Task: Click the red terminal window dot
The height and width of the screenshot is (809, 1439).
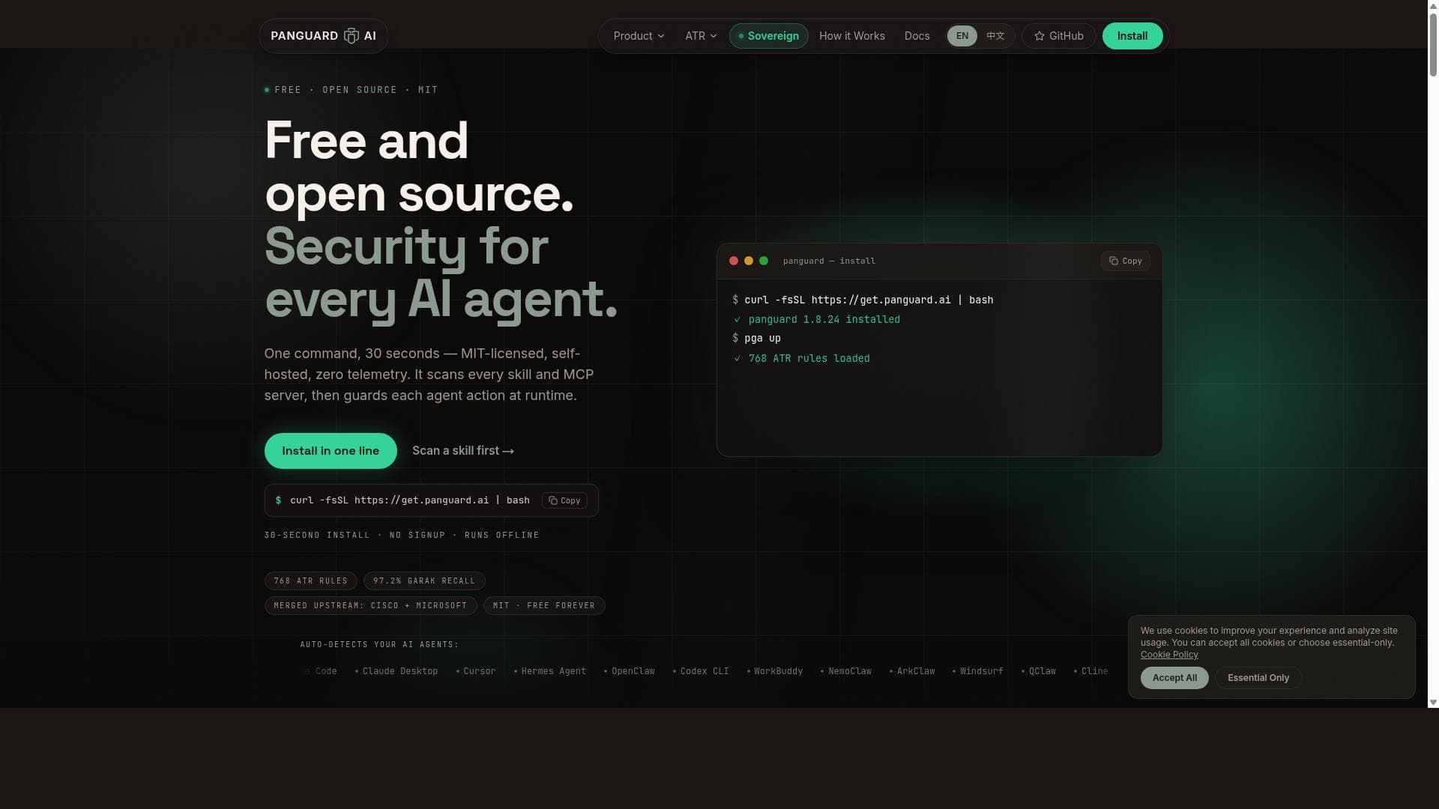Action: (734, 261)
